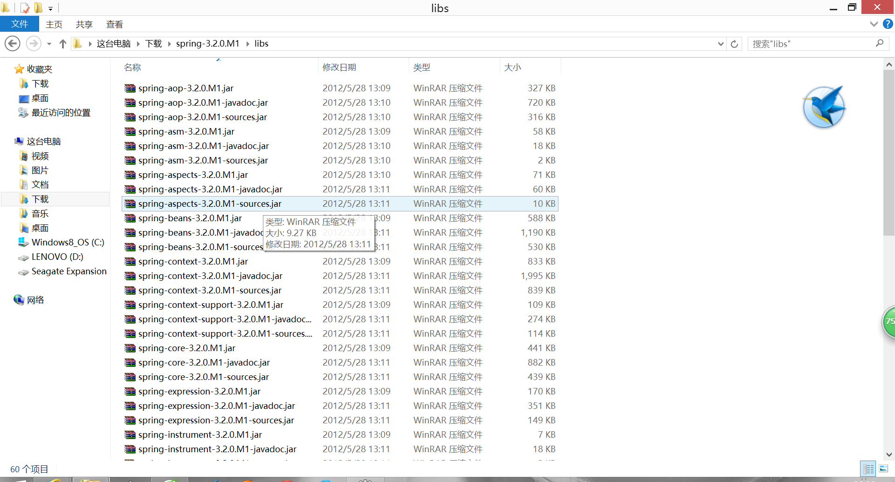Open the 音乐 folder in sidebar
This screenshot has width=895, height=482.
click(40, 214)
